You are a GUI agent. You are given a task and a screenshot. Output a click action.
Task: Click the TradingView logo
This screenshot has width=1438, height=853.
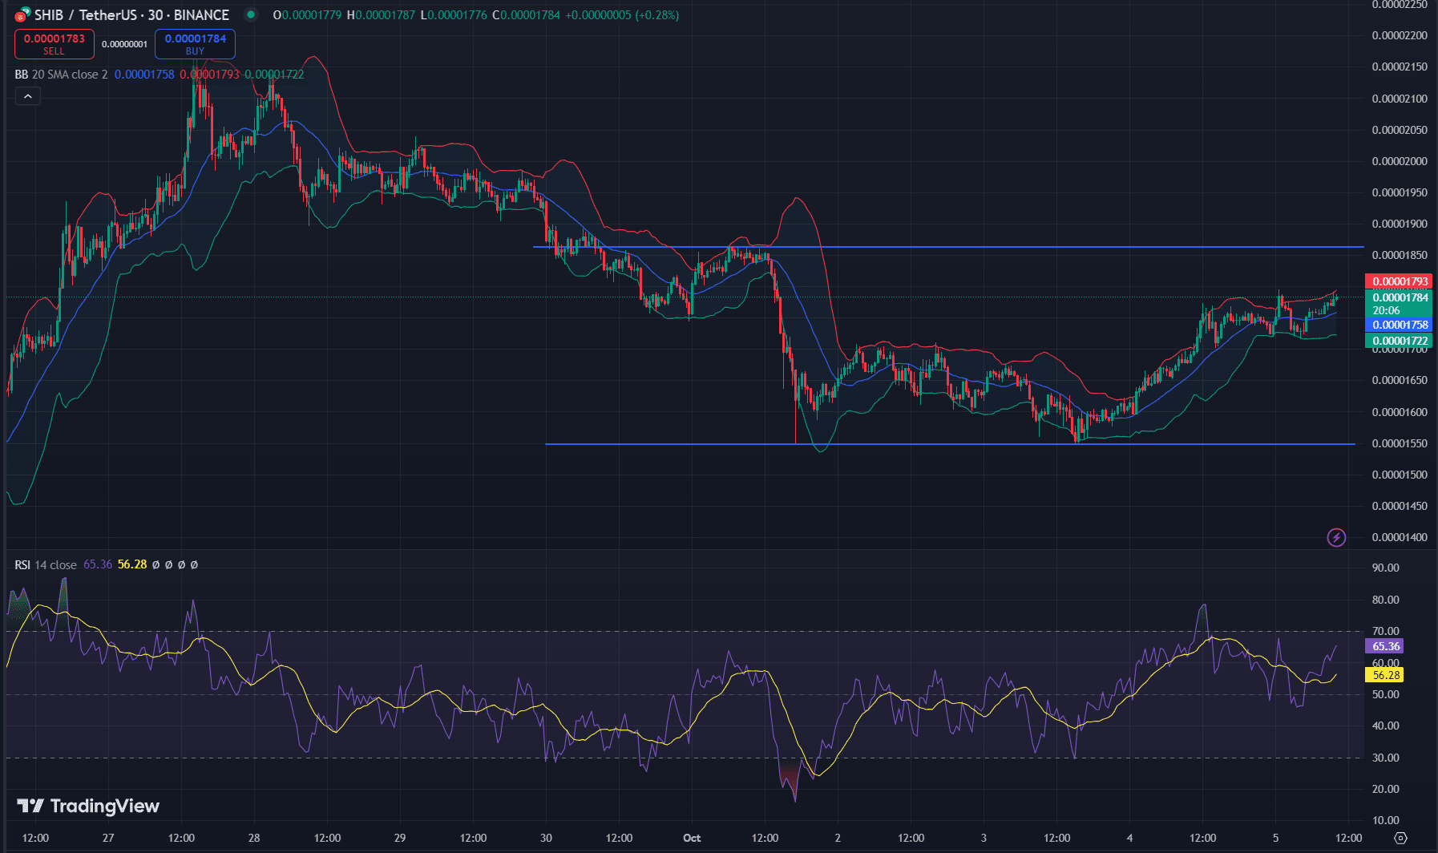pyautogui.click(x=88, y=806)
